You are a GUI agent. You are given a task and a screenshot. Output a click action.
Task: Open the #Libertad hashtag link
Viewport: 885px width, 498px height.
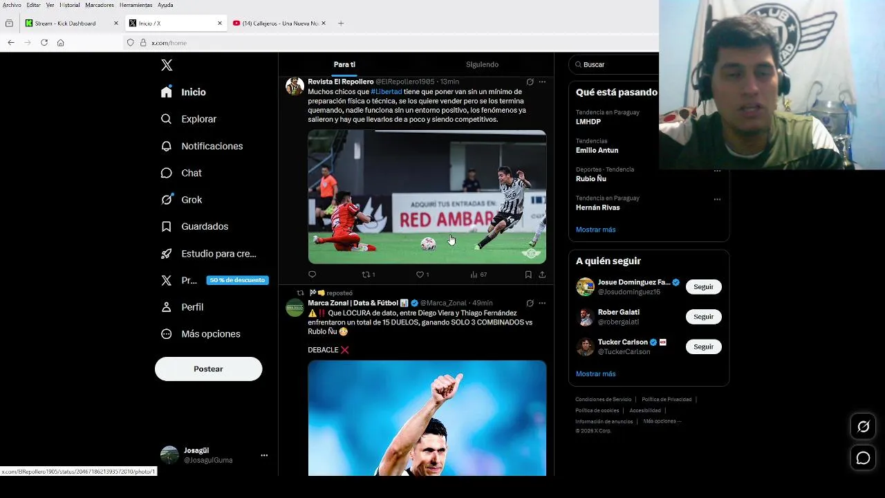(x=386, y=91)
